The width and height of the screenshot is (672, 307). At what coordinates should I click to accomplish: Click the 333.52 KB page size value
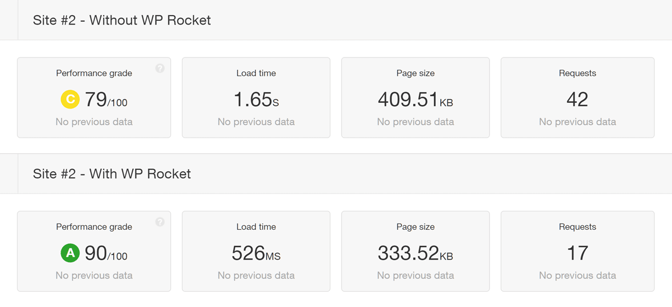[416, 254]
